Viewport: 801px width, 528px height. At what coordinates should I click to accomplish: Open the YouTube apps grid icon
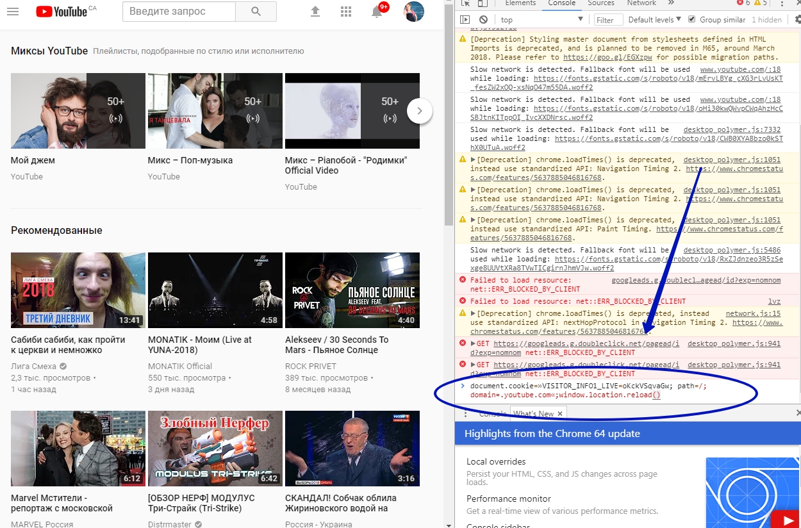pos(346,12)
